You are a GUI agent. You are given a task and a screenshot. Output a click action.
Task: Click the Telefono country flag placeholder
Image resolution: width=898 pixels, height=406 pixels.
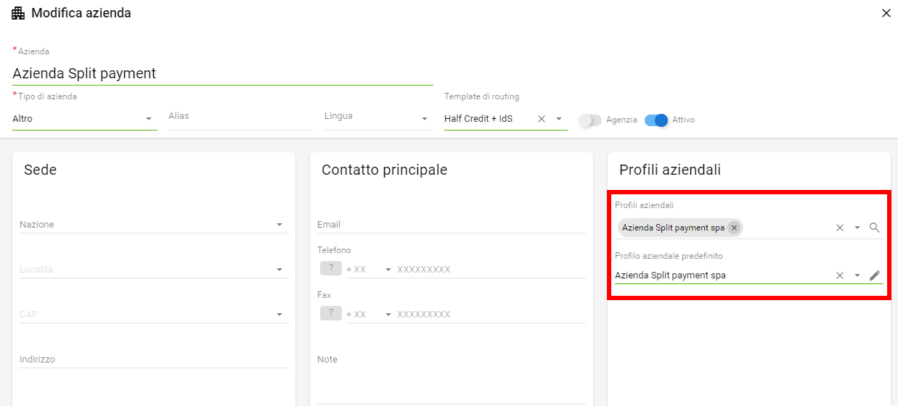click(x=331, y=268)
